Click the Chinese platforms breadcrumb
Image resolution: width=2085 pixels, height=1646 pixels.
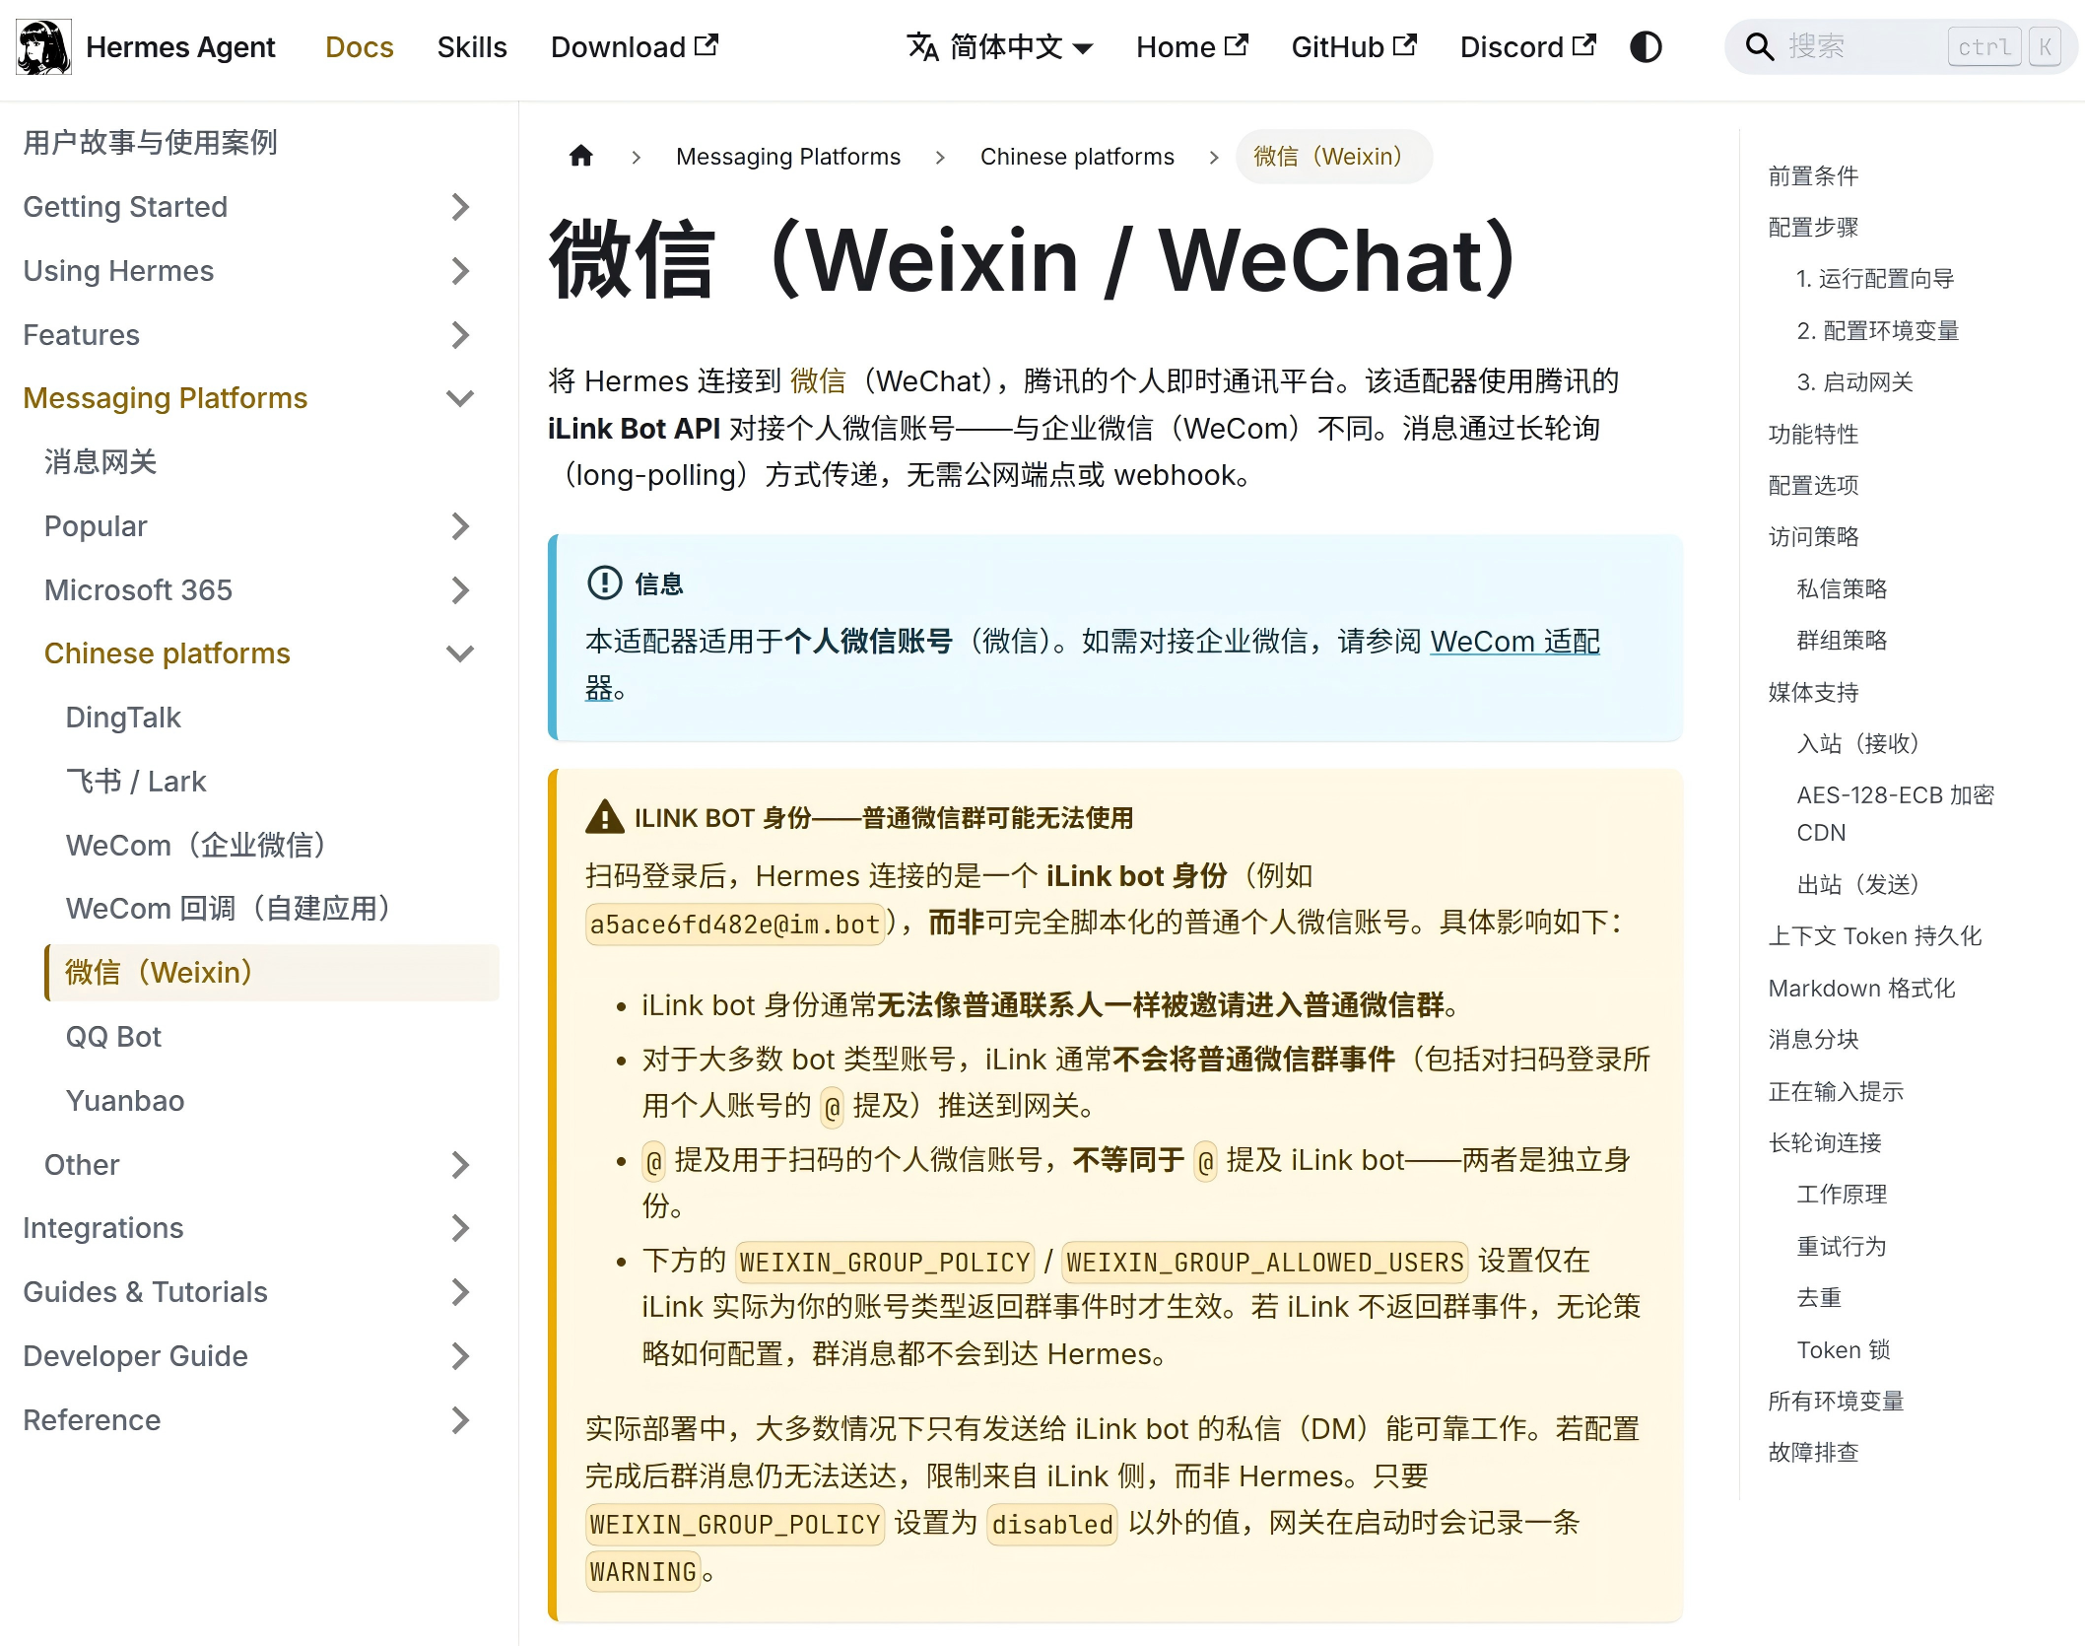coord(1077,157)
